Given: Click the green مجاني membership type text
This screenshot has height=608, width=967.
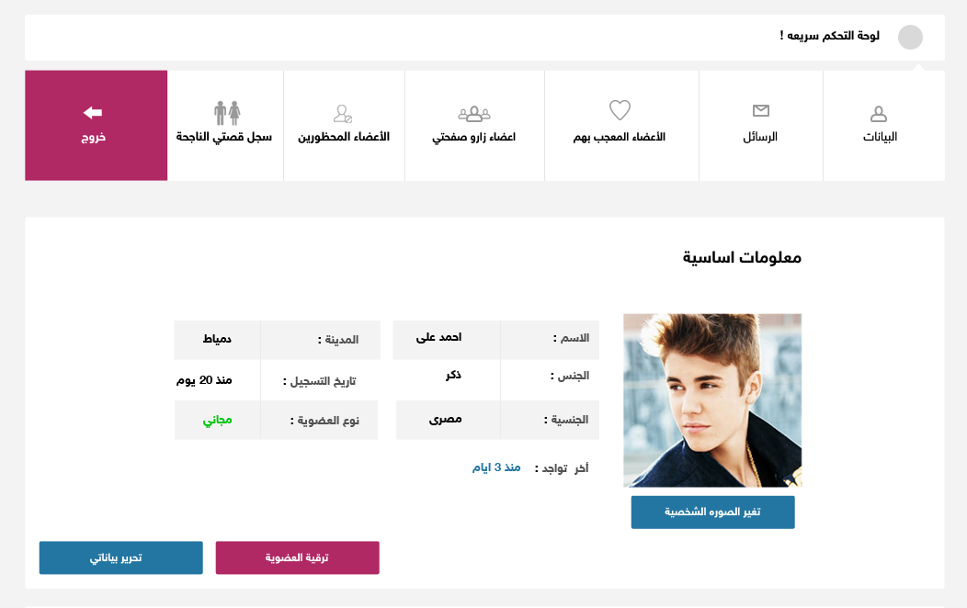Looking at the screenshot, I should (x=218, y=421).
